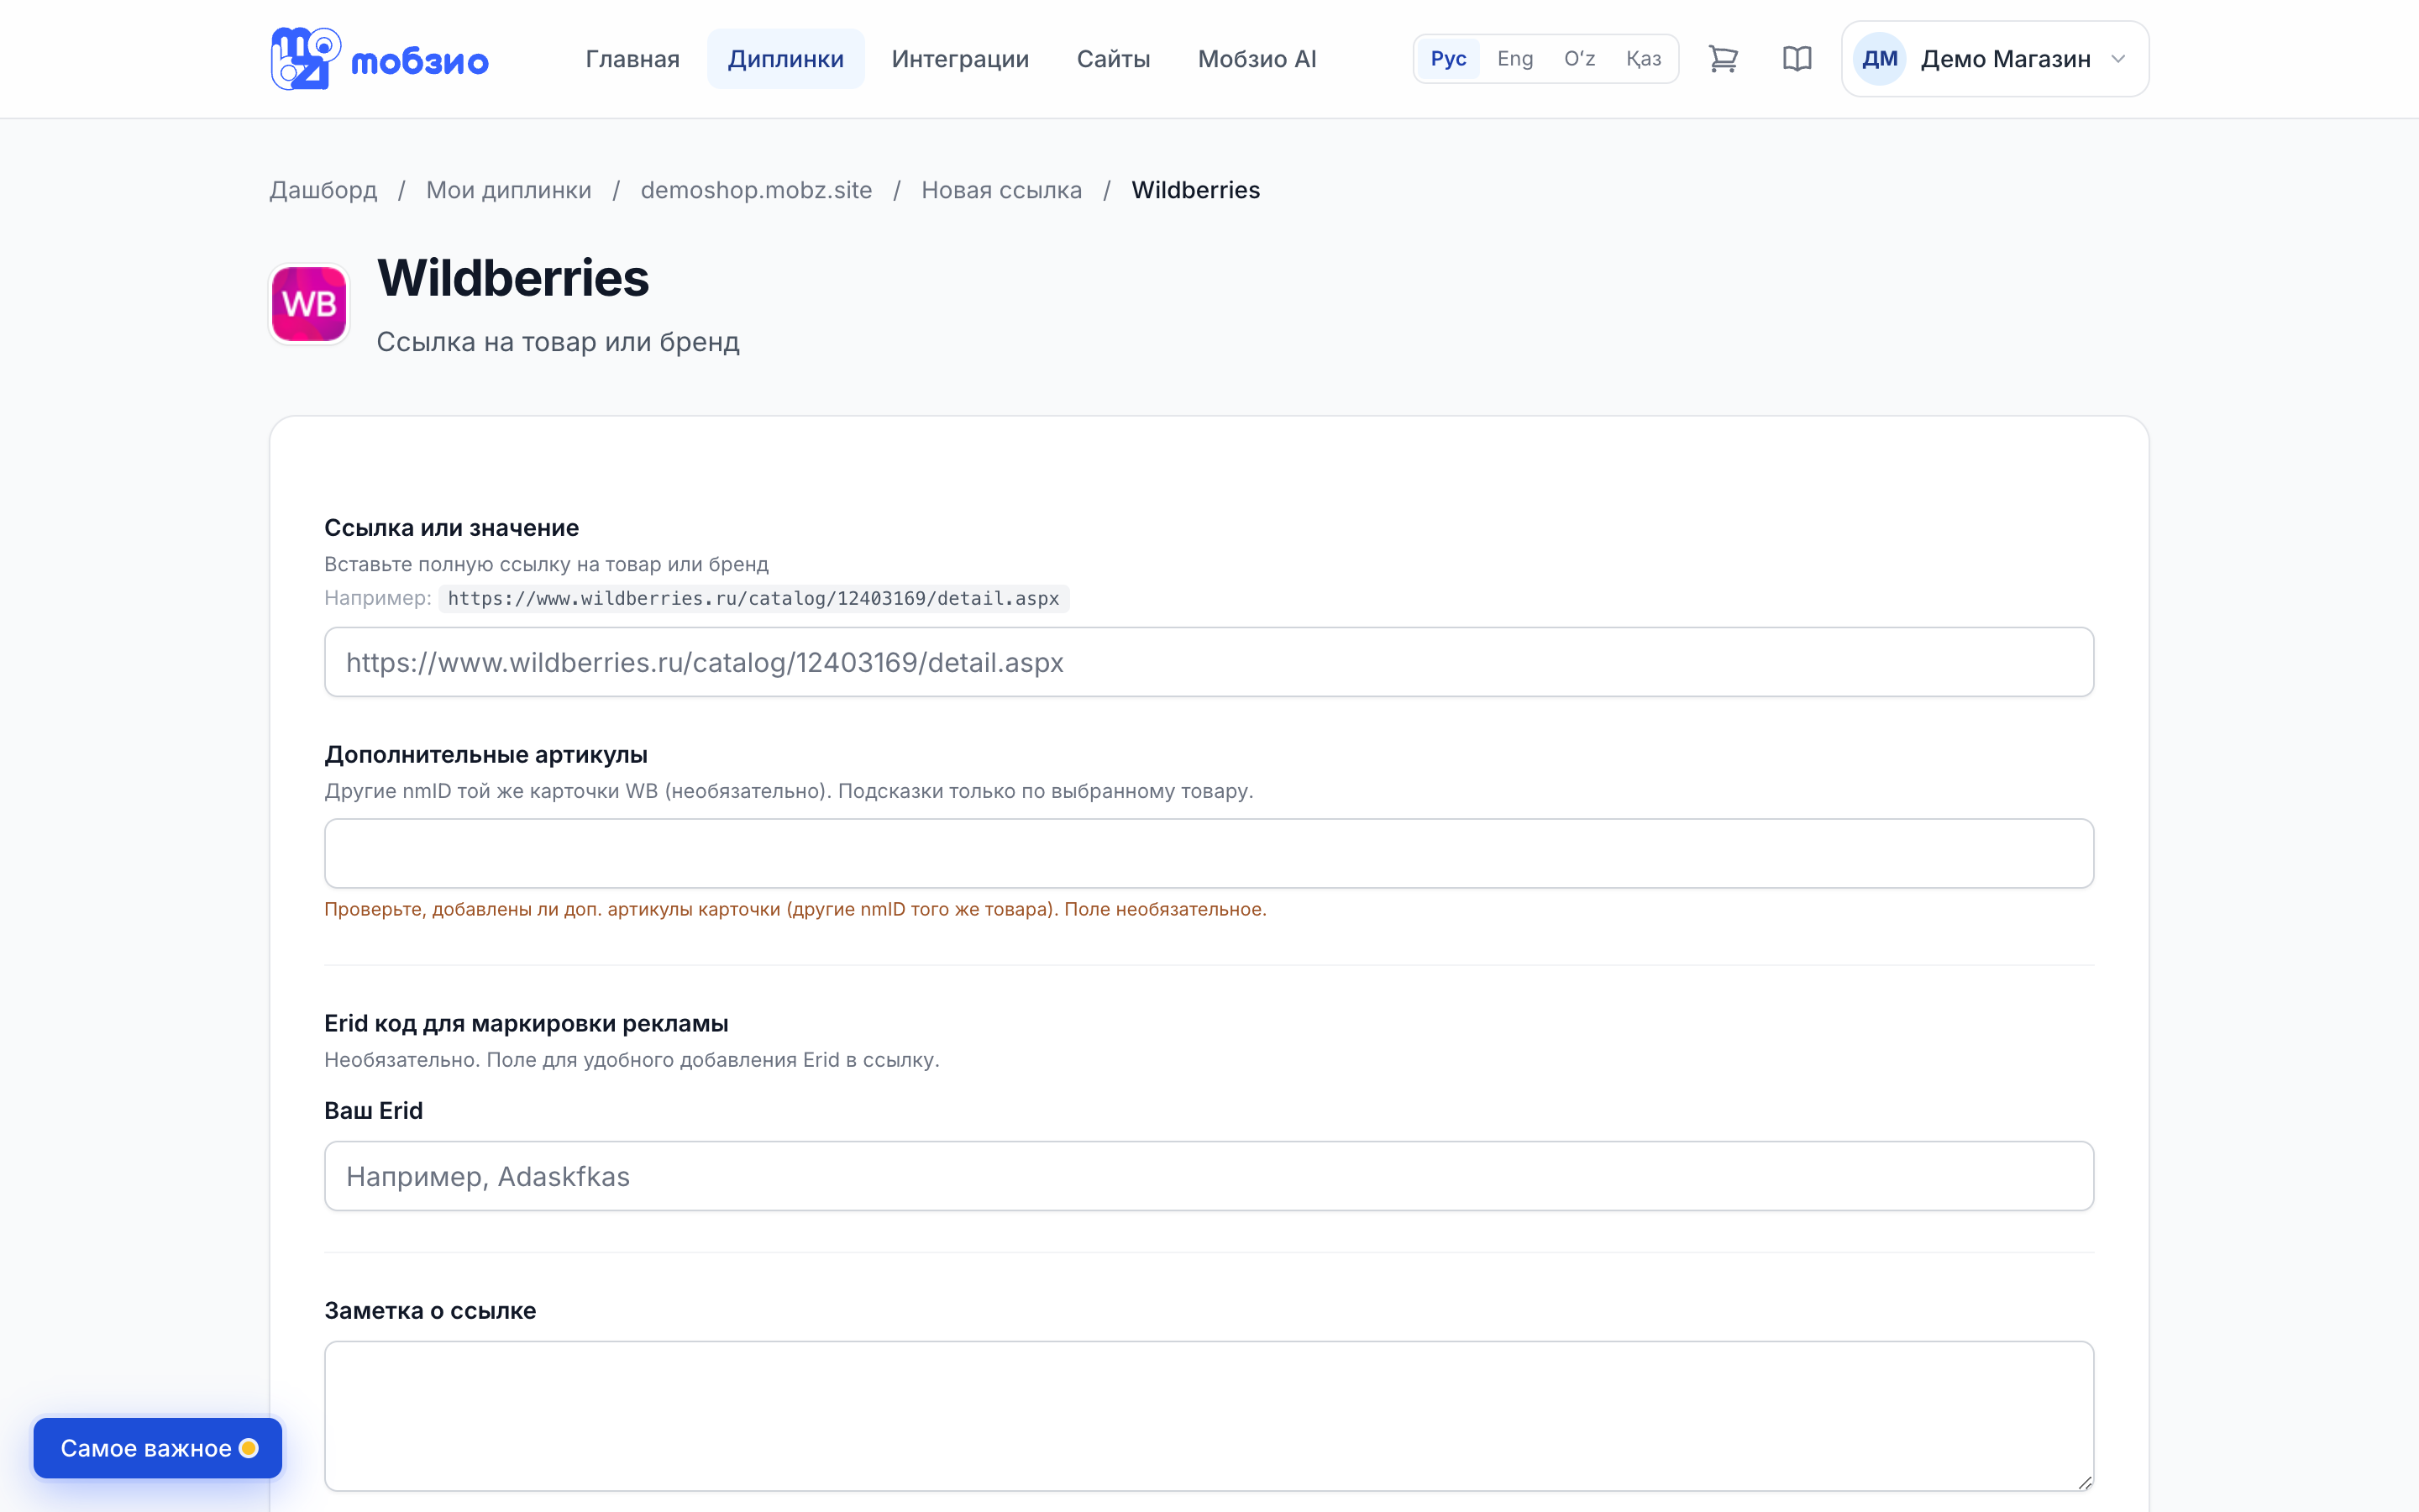Image resolution: width=2419 pixels, height=1512 pixels.
Task: Open Новая ссылка breadcrumb
Action: tap(1001, 190)
